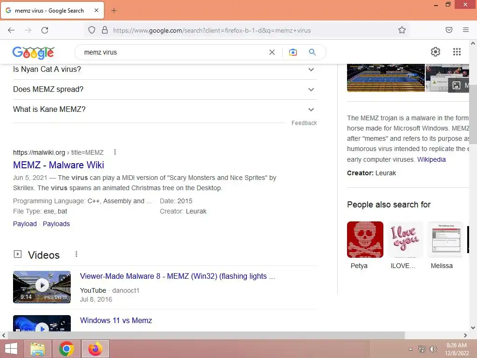
Task: Expand "What is Kane MEMZ?" question
Action: click(164, 110)
